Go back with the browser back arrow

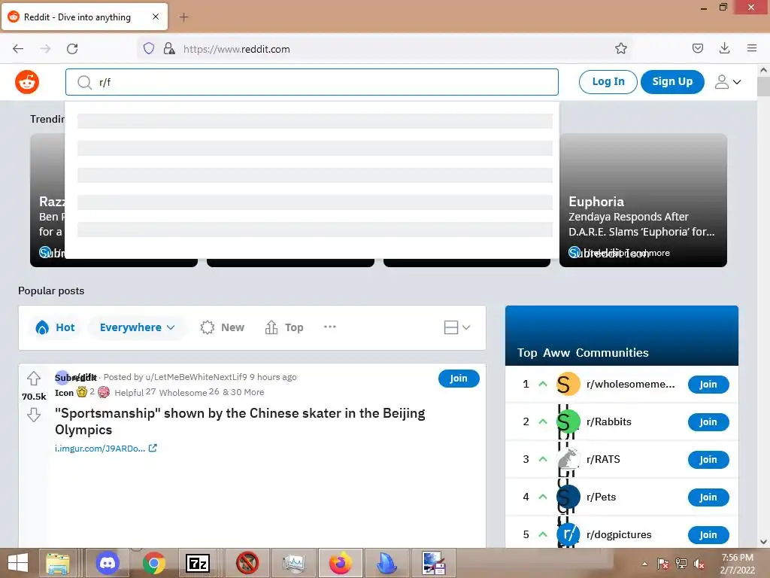tap(18, 49)
